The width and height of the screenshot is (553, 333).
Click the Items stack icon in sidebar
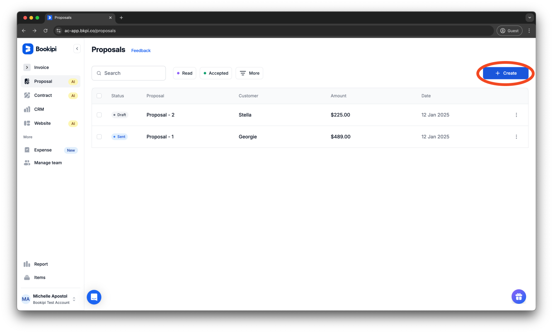tap(27, 277)
